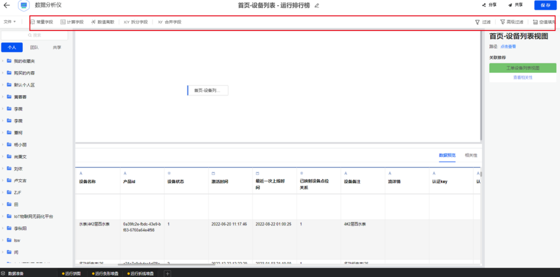
Task: Click the text-type icon above 设备备注
Action: [346, 174]
